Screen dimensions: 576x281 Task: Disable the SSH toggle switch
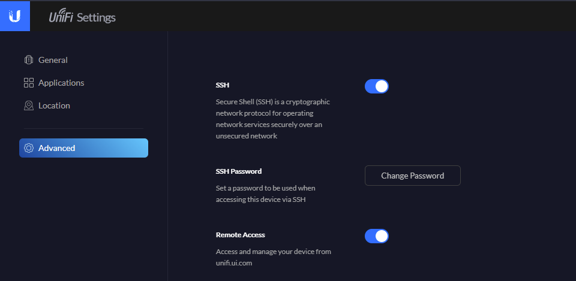[x=377, y=86]
